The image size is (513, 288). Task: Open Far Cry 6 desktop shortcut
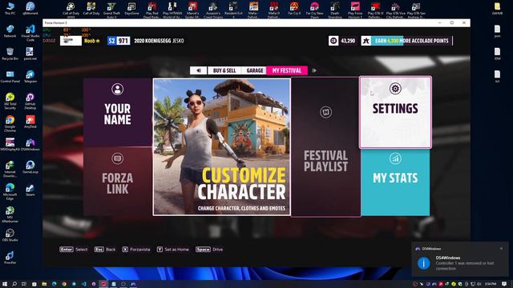[294, 8]
